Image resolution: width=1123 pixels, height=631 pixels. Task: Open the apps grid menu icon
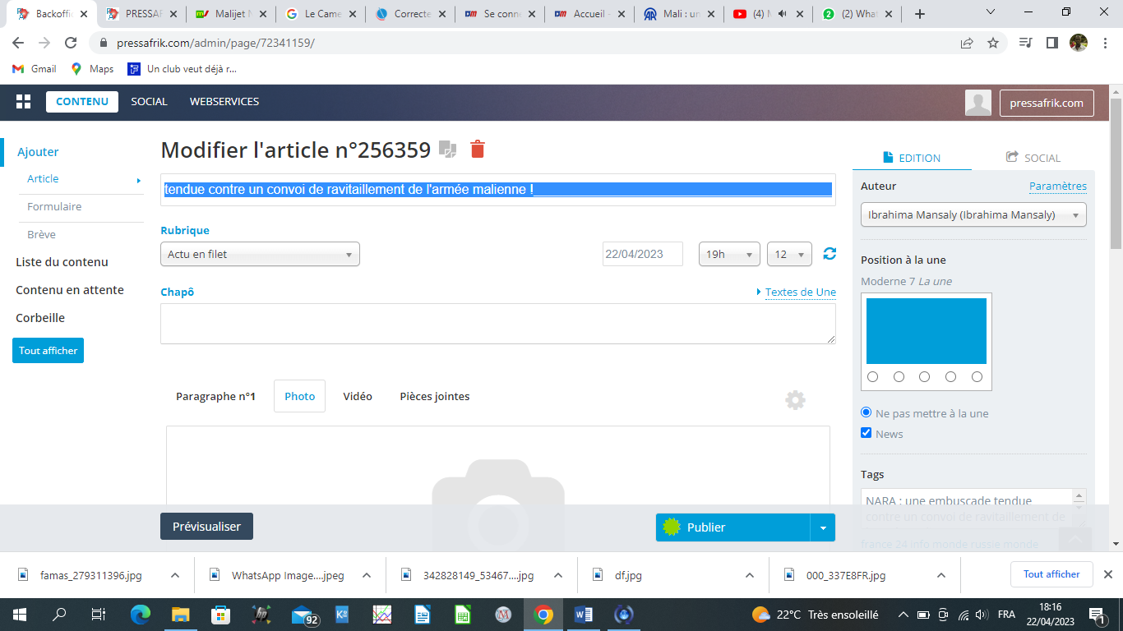[x=23, y=102]
